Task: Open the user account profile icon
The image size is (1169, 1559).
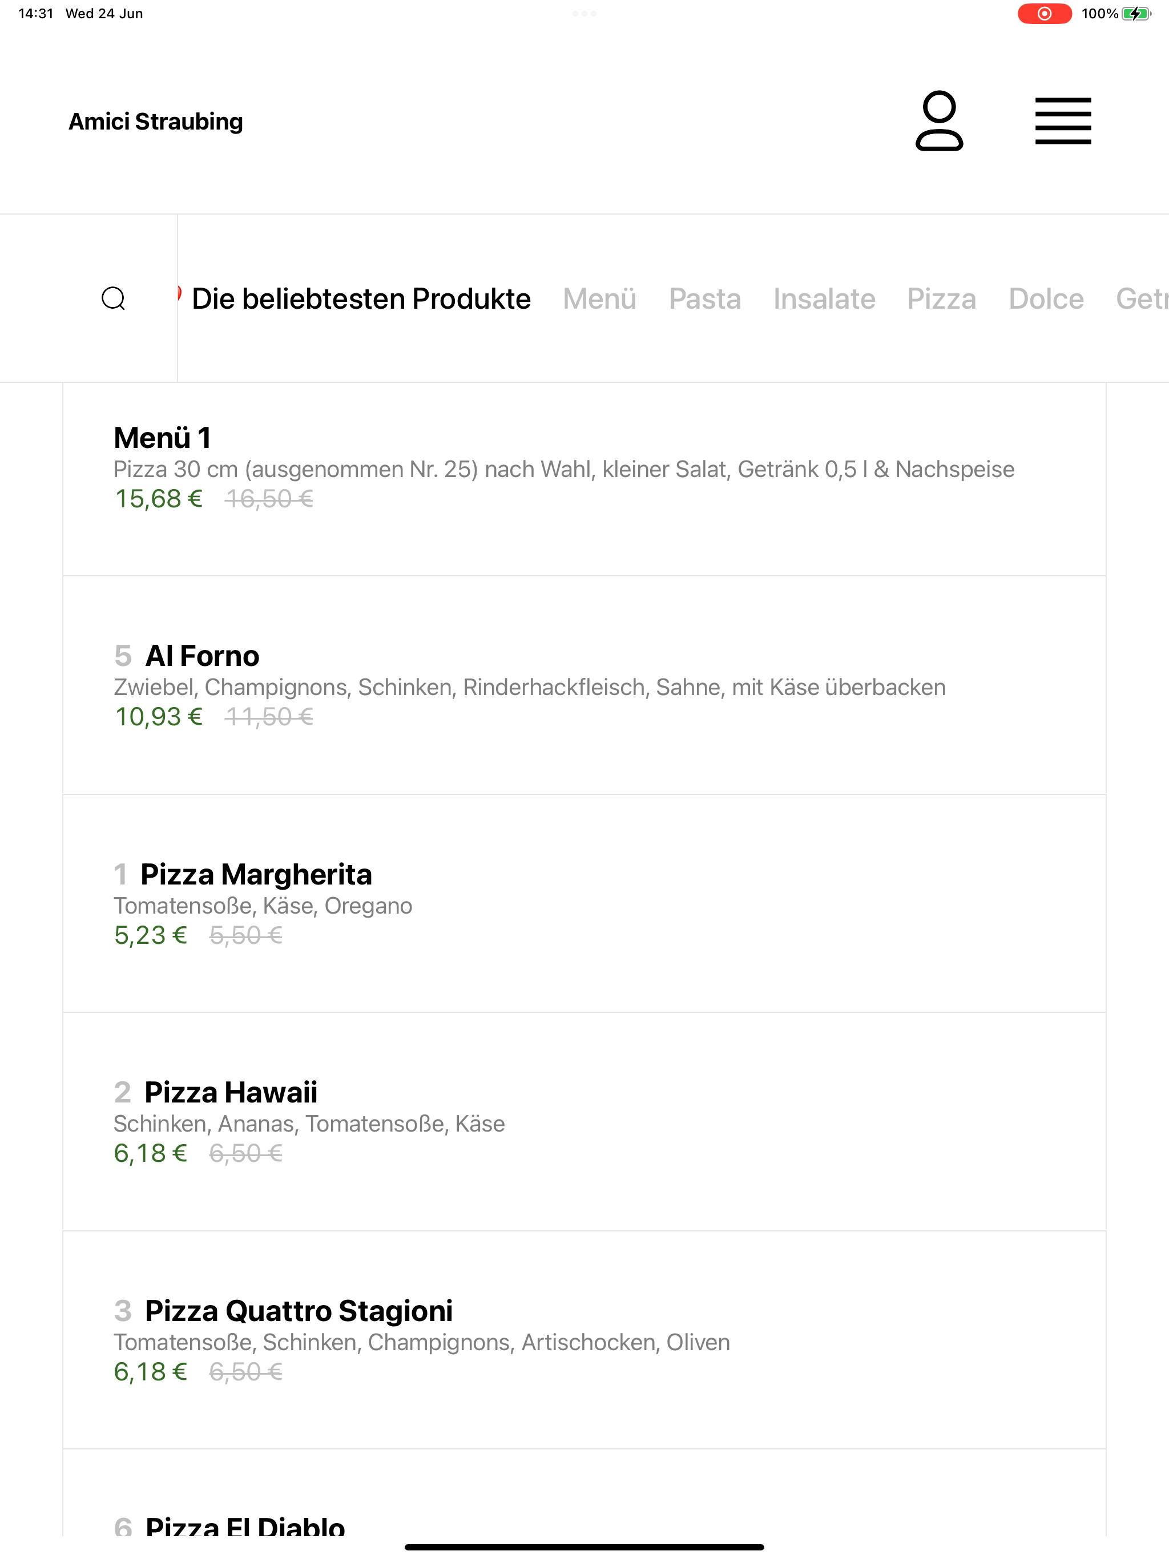Action: point(939,120)
